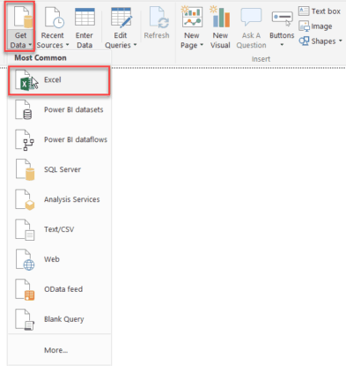
Task: Click the Edit Queries icon
Action: tap(121, 18)
